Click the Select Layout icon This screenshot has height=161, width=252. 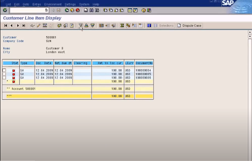[x=108, y=26]
